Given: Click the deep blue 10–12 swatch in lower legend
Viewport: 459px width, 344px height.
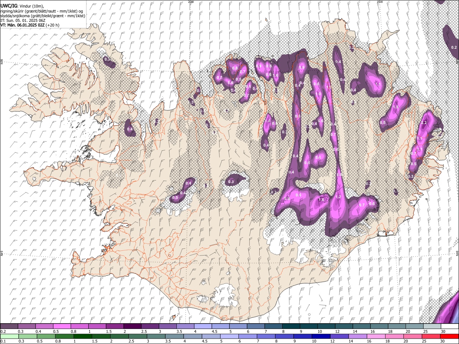Looking at the screenshot, I should [x=321, y=336].
